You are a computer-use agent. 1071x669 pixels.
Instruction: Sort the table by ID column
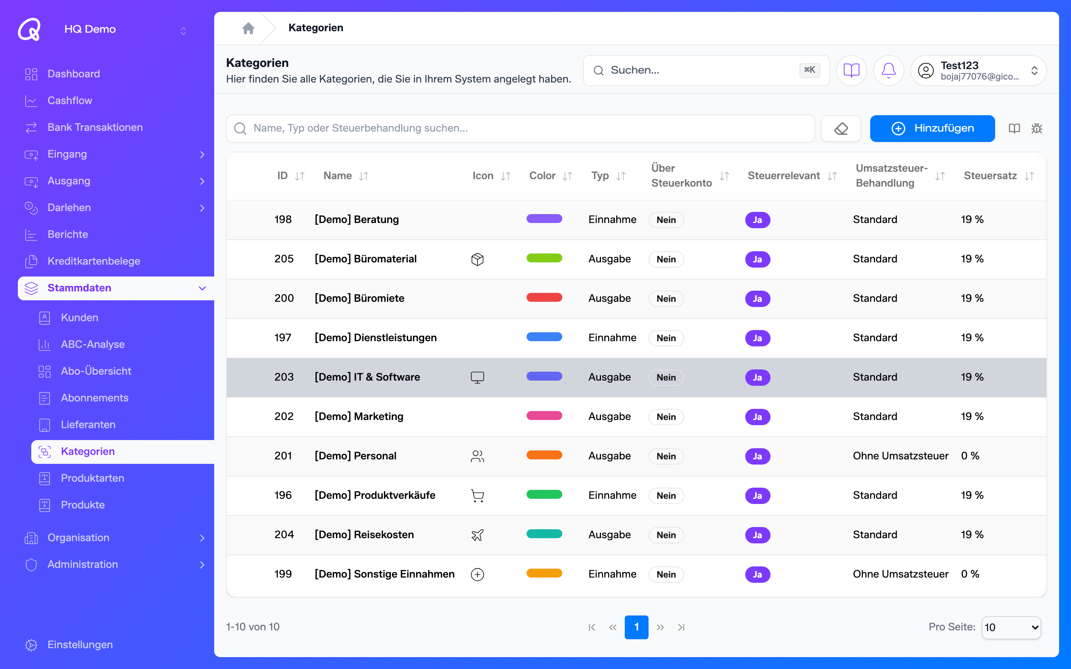300,176
